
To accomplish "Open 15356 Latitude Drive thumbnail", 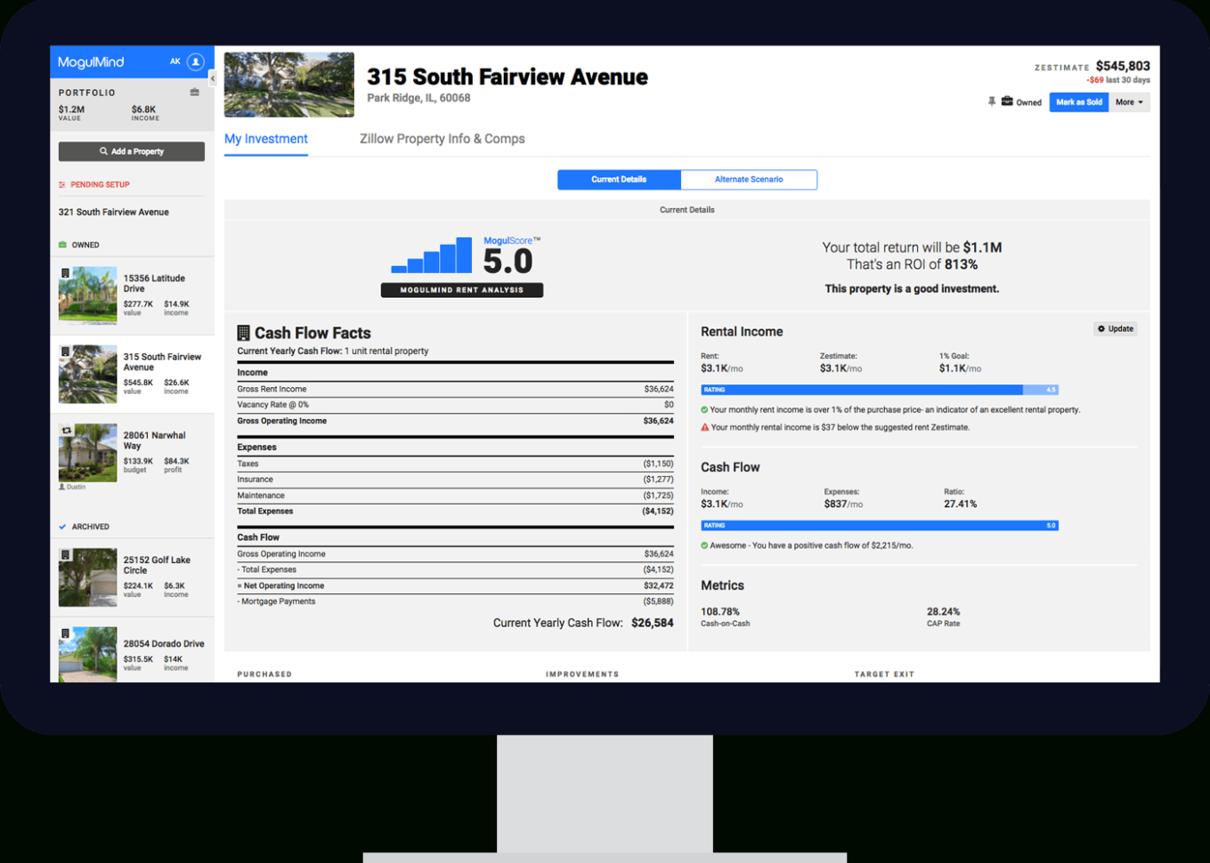I will point(87,294).
